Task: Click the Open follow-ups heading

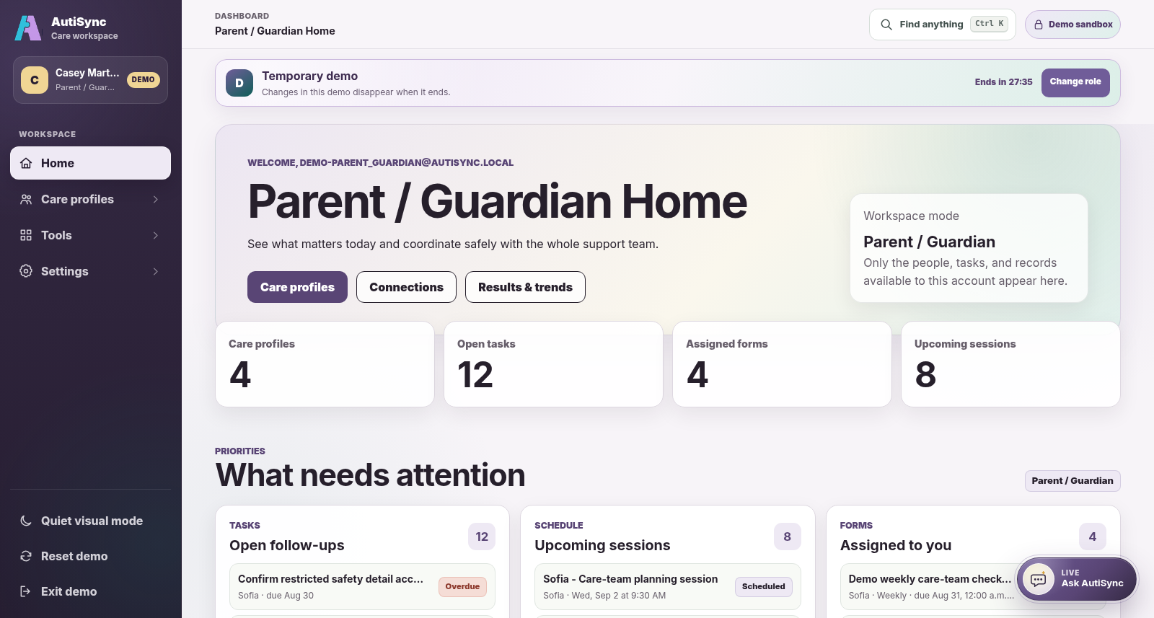Action: 287,545
